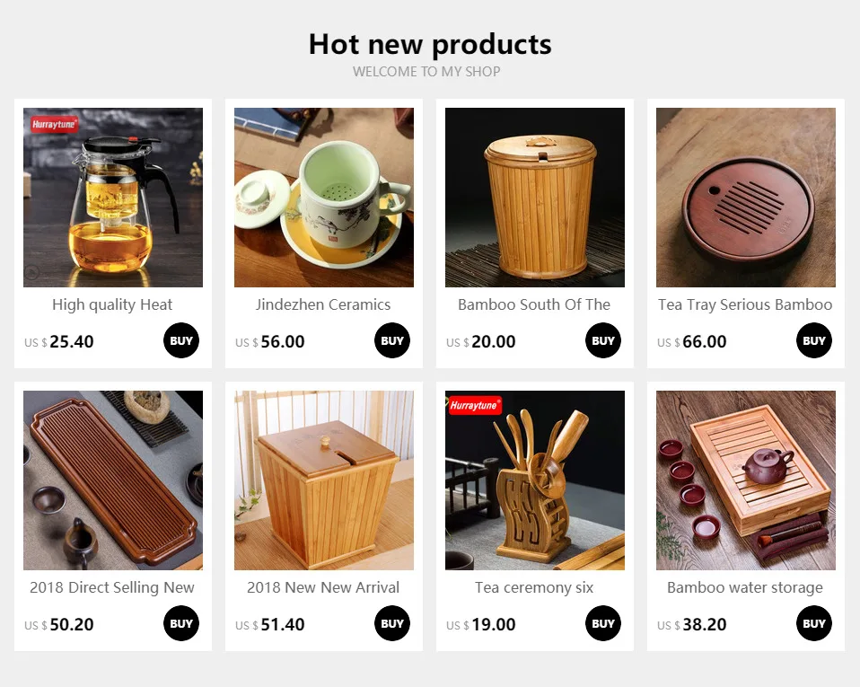Open the bamboo tea tools holder image
The width and height of the screenshot is (860, 687).
click(x=535, y=480)
